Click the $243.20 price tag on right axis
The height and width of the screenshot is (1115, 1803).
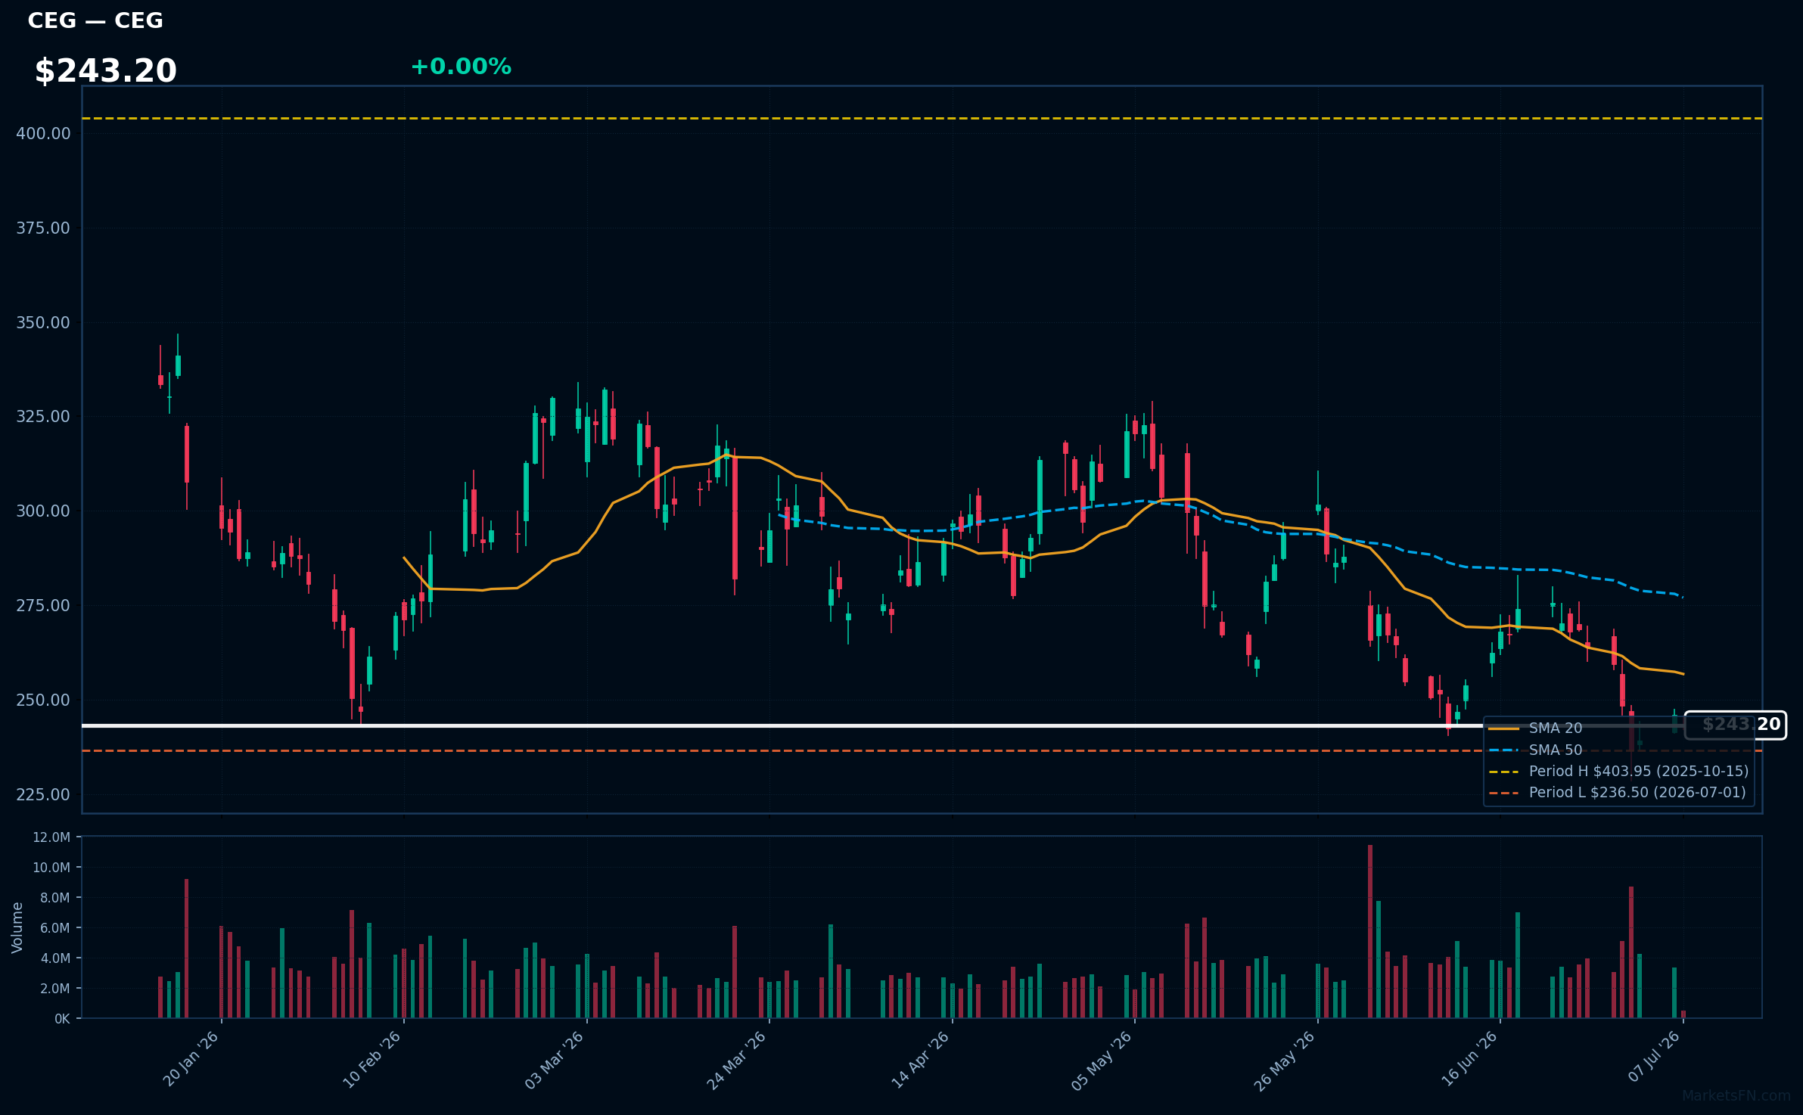click(1735, 725)
